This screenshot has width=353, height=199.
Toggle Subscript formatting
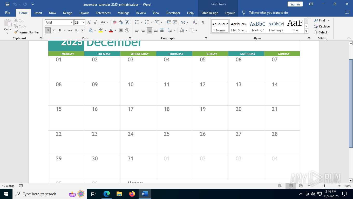[77, 30]
